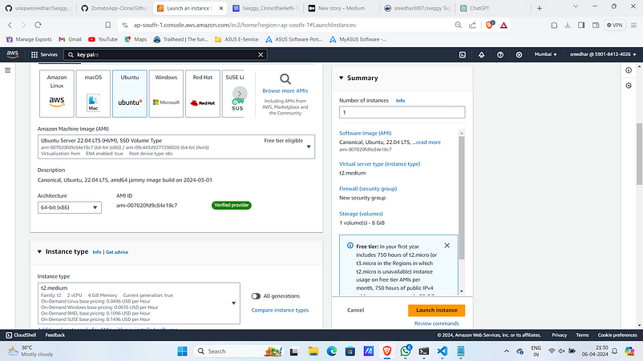Screen dimensions: 643x361
Task: Switch to the New story – Medium tab
Action: click(x=342, y=8)
